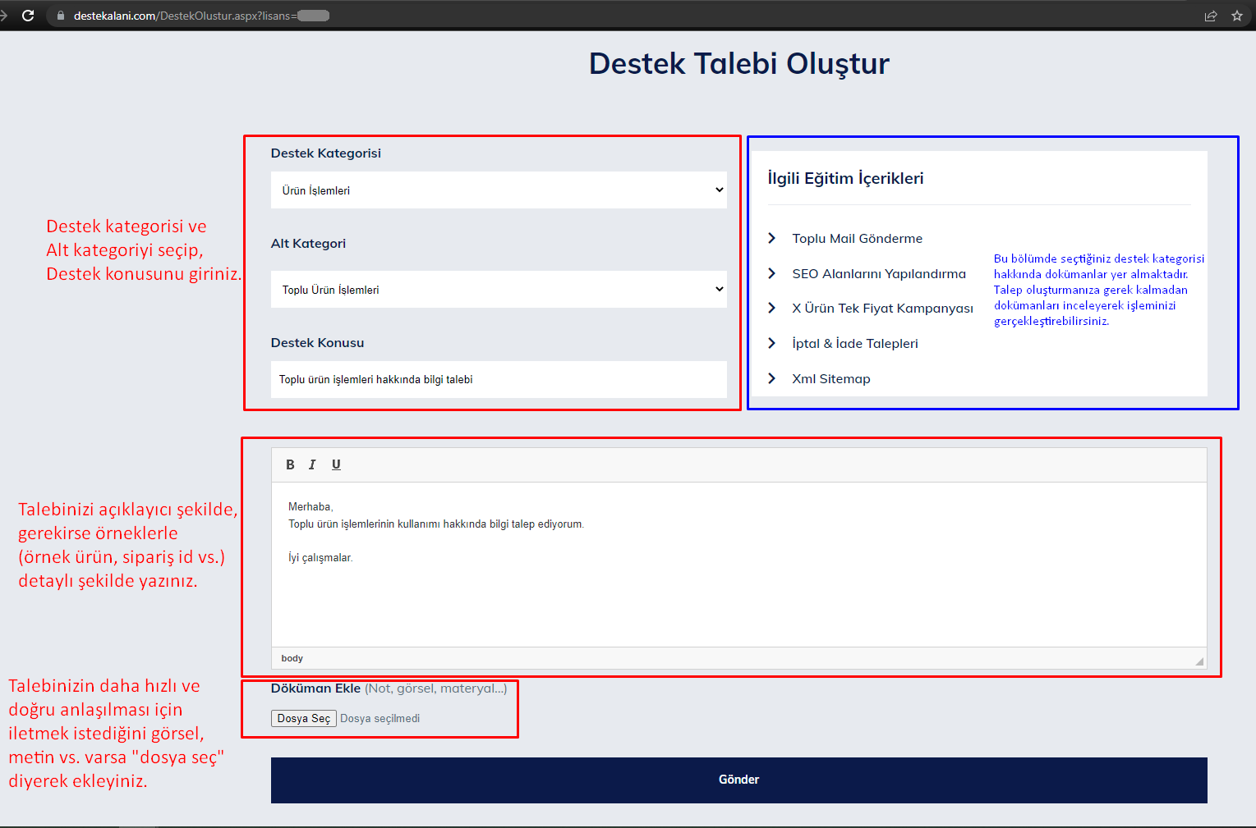Open the Xml Sitemap article
Viewport: 1256px width, 828px height.
[x=831, y=378]
